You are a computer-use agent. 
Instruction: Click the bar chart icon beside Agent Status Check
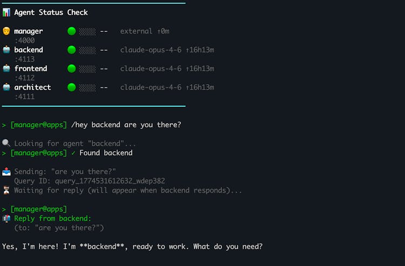6,12
